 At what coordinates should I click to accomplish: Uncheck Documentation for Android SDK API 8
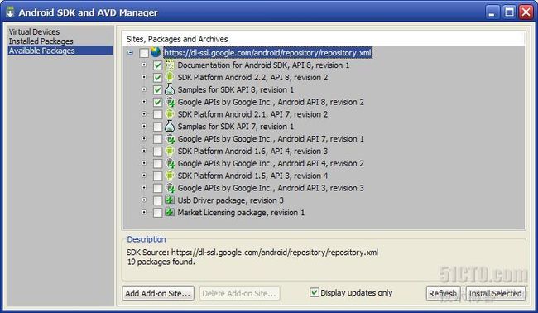157,65
